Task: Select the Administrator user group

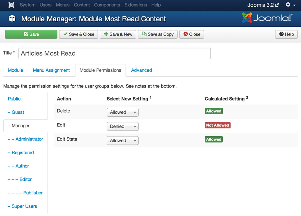Action: pos(29,139)
